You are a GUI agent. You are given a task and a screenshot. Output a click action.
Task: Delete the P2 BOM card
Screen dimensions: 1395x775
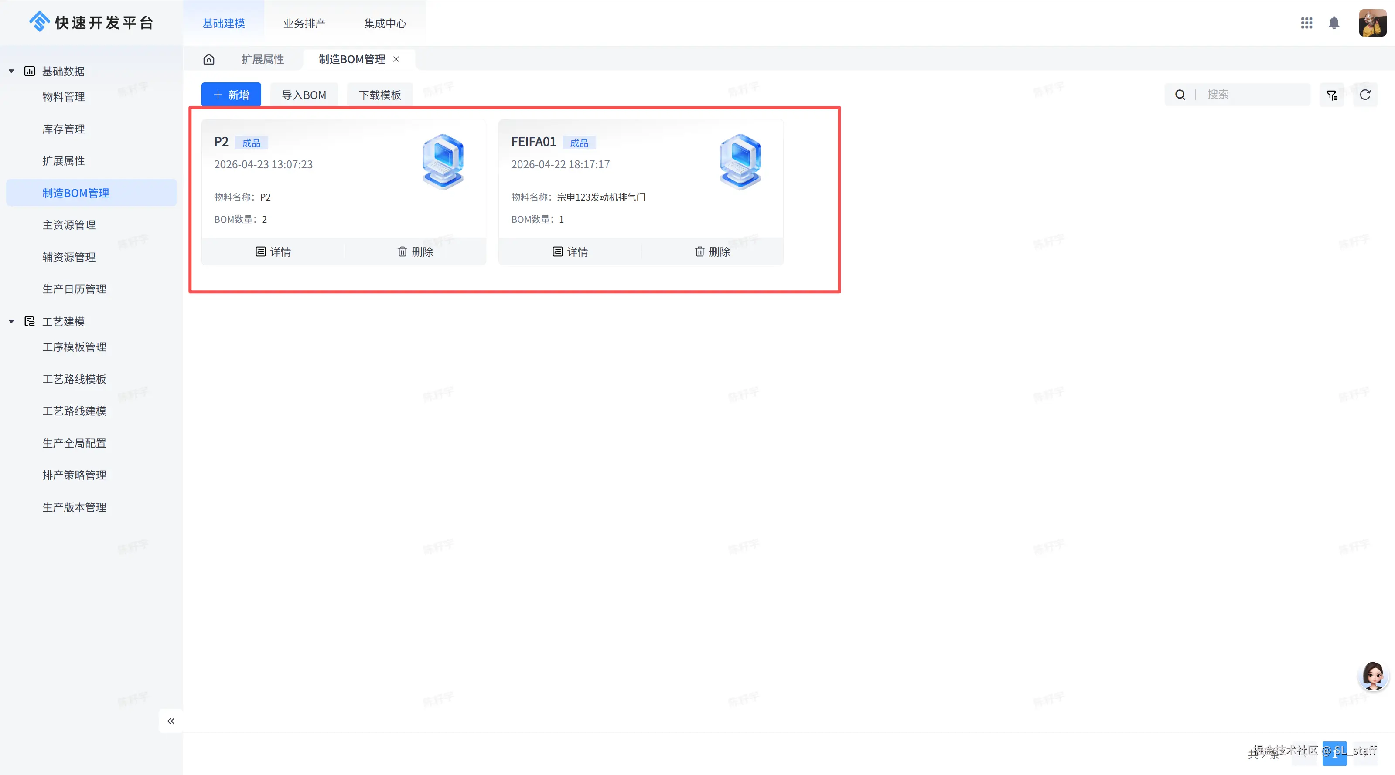coord(415,252)
